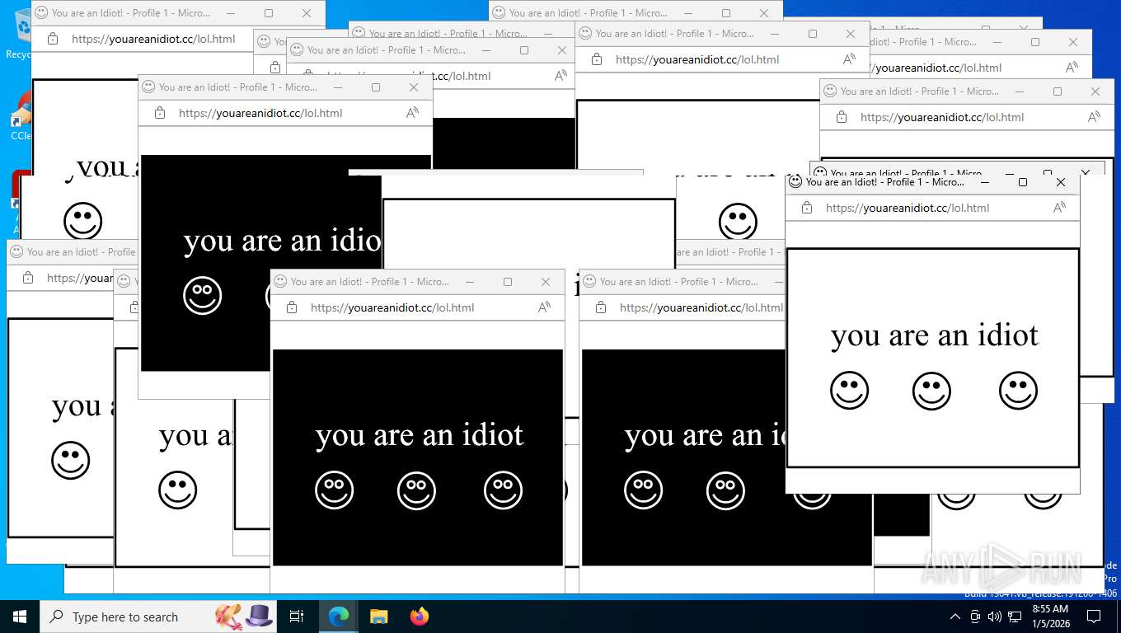The width and height of the screenshot is (1121, 633).
Task: Maximize the center black window
Action: click(508, 282)
